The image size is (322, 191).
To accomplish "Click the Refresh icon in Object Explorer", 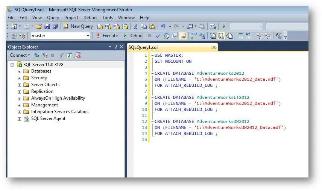I will pos(70,55).
